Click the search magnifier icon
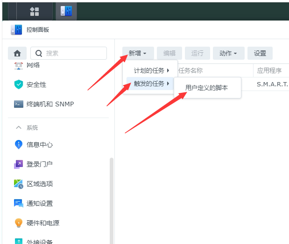This screenshot has width=289, height=244. pyautogui.click(x=39, y=53)
